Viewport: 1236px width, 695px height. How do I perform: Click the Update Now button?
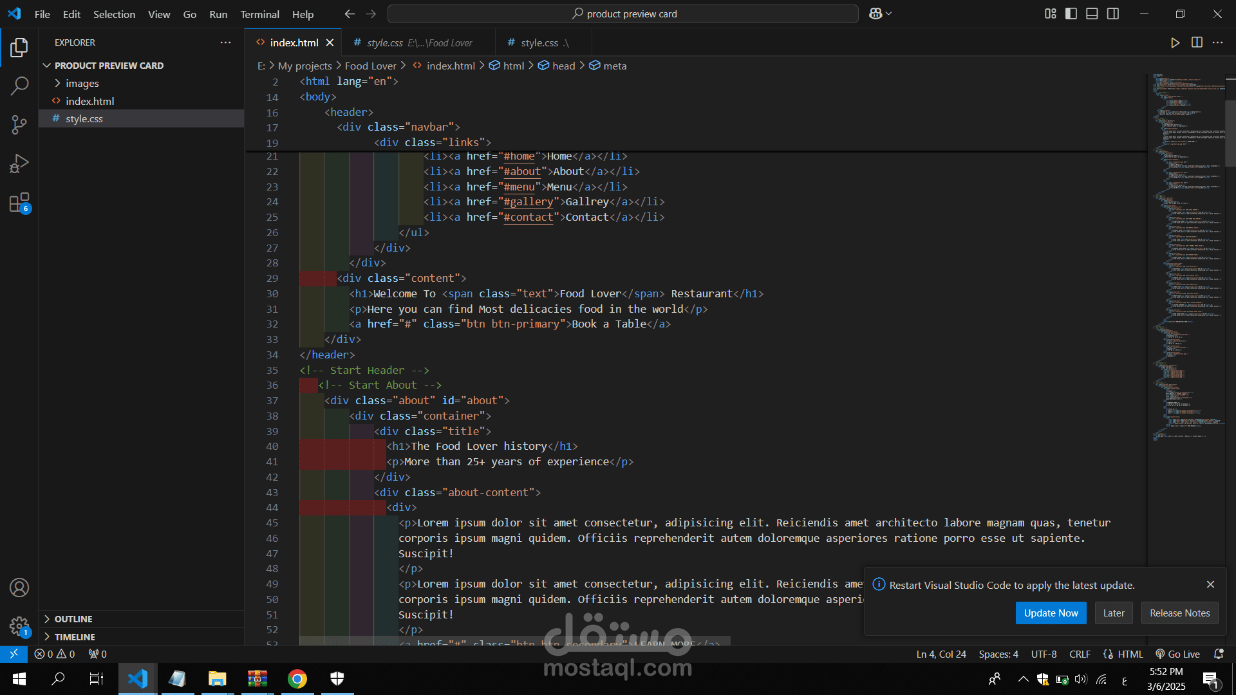(x=1051, y=613)
